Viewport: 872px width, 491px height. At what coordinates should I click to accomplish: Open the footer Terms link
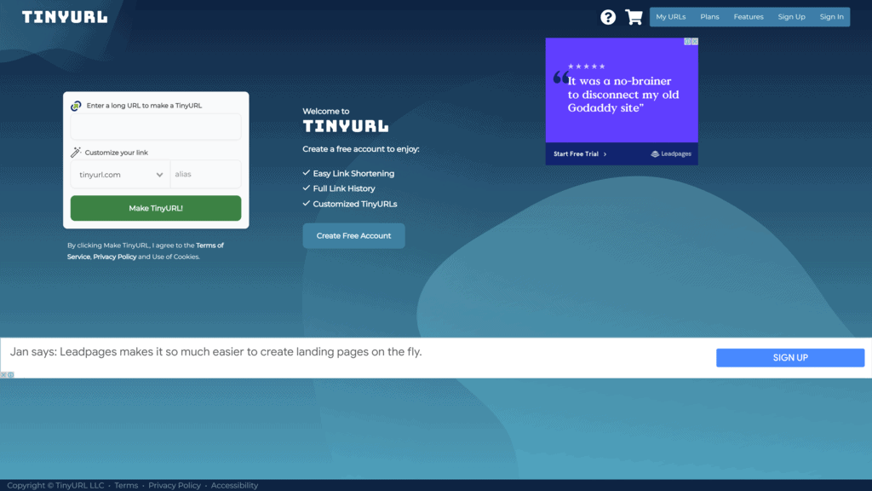point(126,485)
